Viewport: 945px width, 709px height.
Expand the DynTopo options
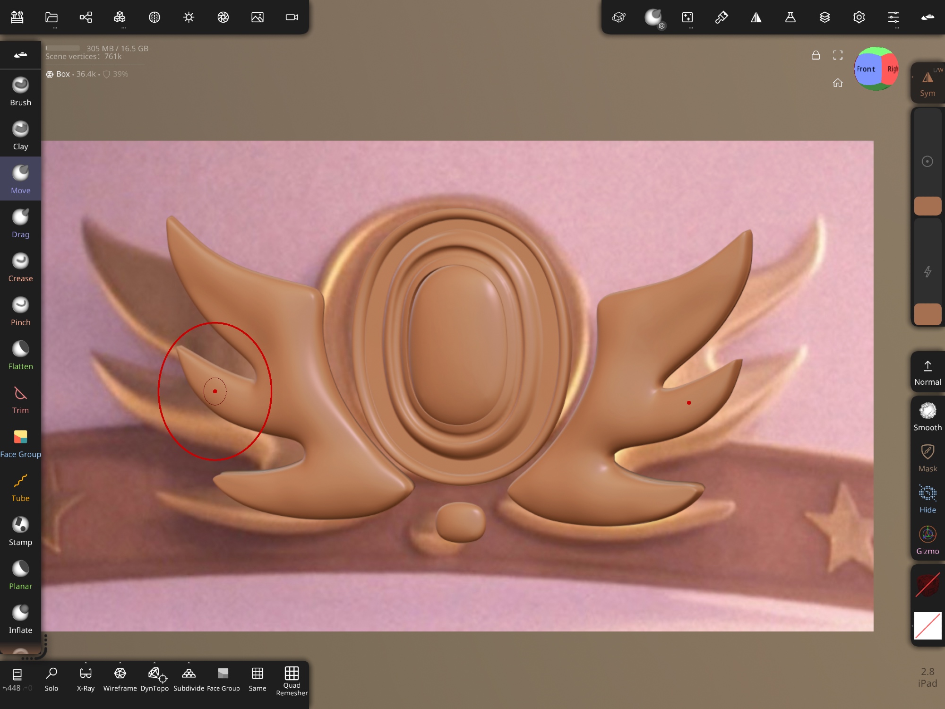pos(155,663)
